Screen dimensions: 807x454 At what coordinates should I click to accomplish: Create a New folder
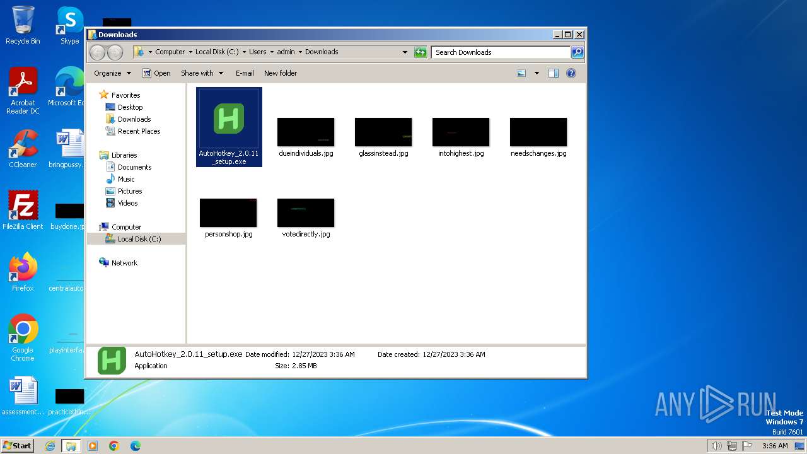[281, 73]
